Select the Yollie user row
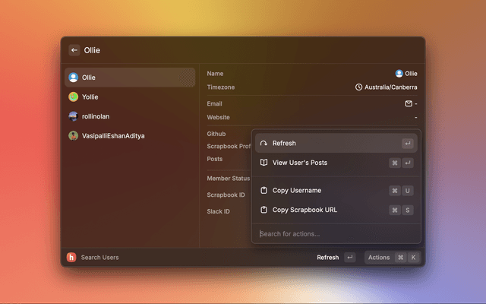This screenshot has width=486, height=304. coord(129,97)
